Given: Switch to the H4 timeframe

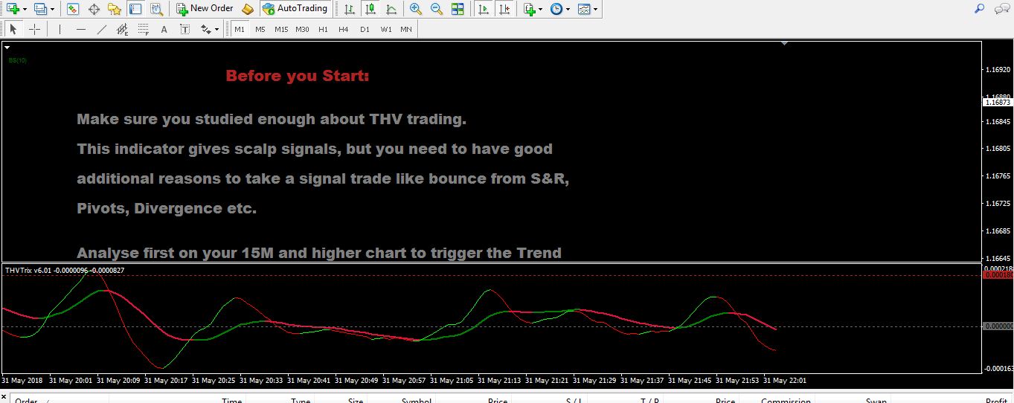Looking at the screenshot, I should [x=343, y=30].
